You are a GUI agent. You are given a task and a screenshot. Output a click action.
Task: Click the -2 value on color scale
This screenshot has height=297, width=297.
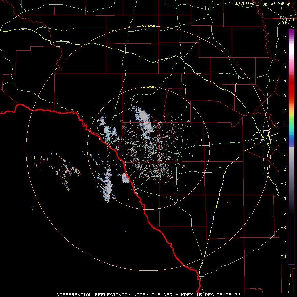click(283, 169)
